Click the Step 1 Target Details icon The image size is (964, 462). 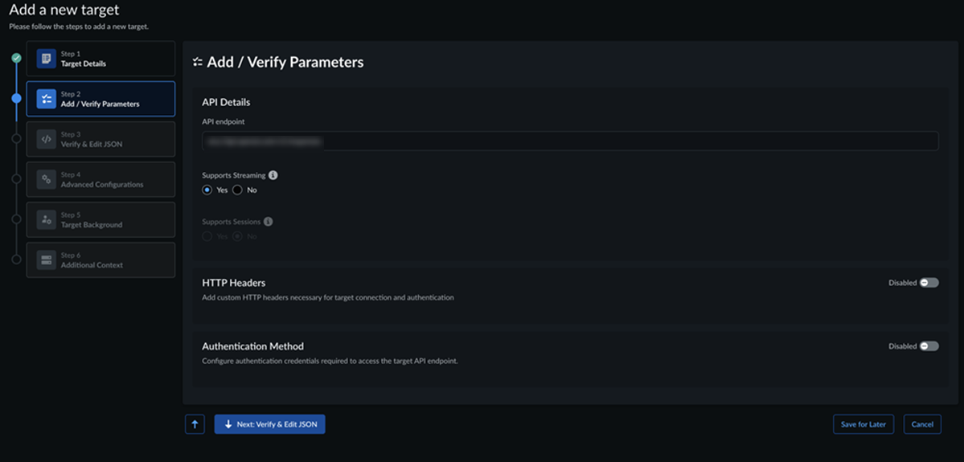[47, 59]
